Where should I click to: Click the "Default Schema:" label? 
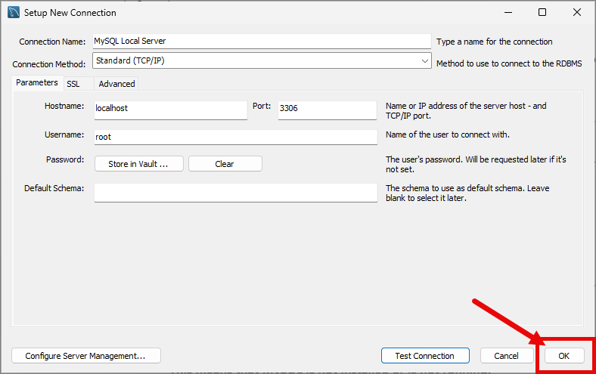tap(54, 188)
